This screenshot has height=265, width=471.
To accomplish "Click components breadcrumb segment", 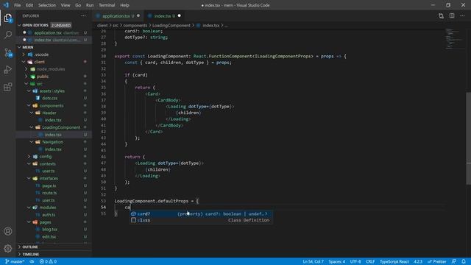I will click(135, 26).
